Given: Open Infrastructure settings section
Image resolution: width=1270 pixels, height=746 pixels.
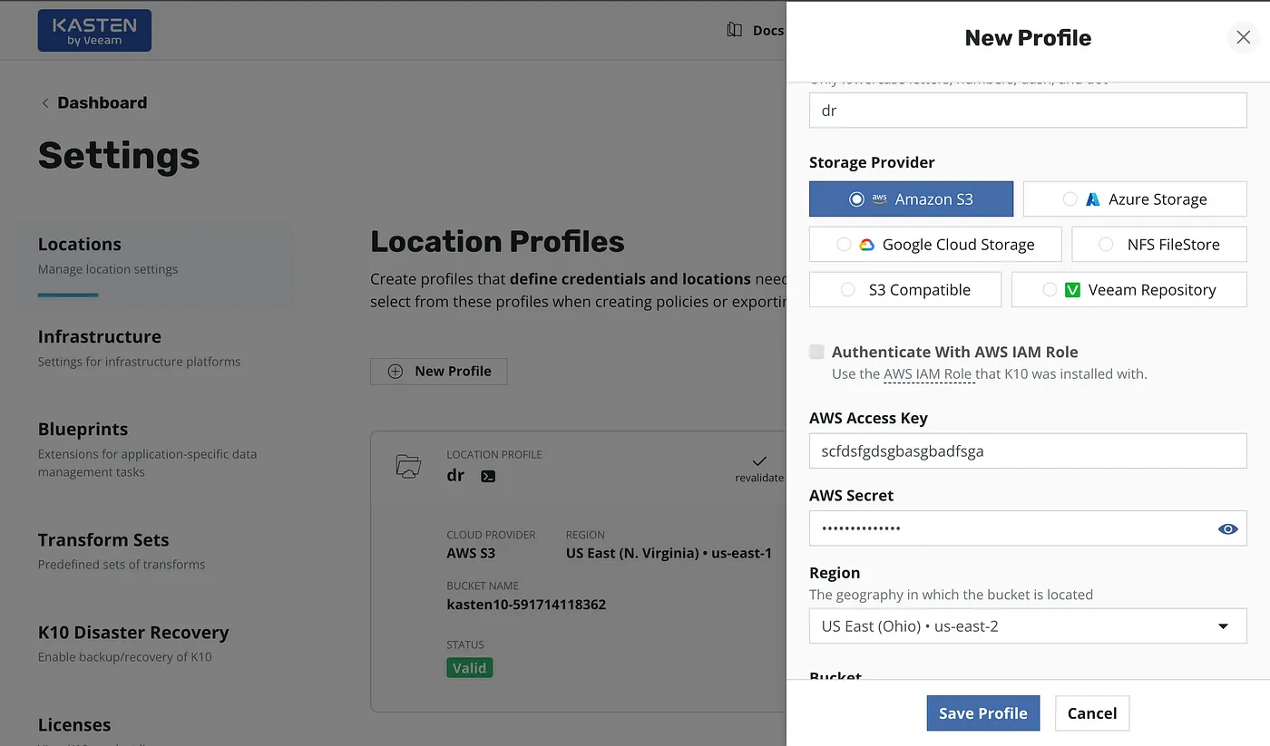Looking at the screenshot, I should point(100,337).
